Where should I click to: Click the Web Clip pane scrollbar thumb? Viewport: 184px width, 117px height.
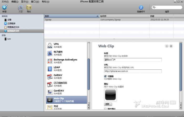181,67
